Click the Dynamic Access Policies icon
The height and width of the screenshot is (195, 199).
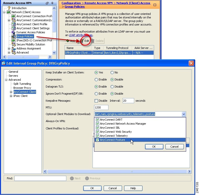tap(13, 32)
